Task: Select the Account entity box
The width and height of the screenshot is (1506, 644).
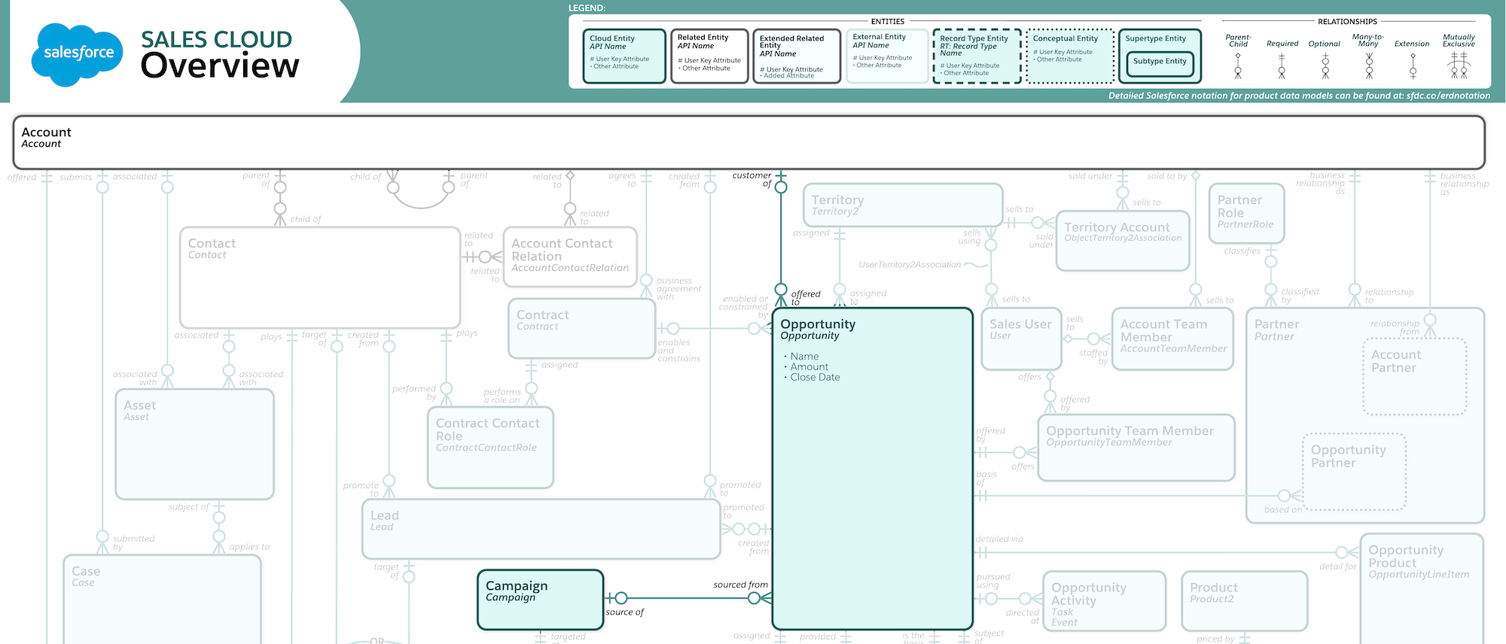Action: pos(749,142)
